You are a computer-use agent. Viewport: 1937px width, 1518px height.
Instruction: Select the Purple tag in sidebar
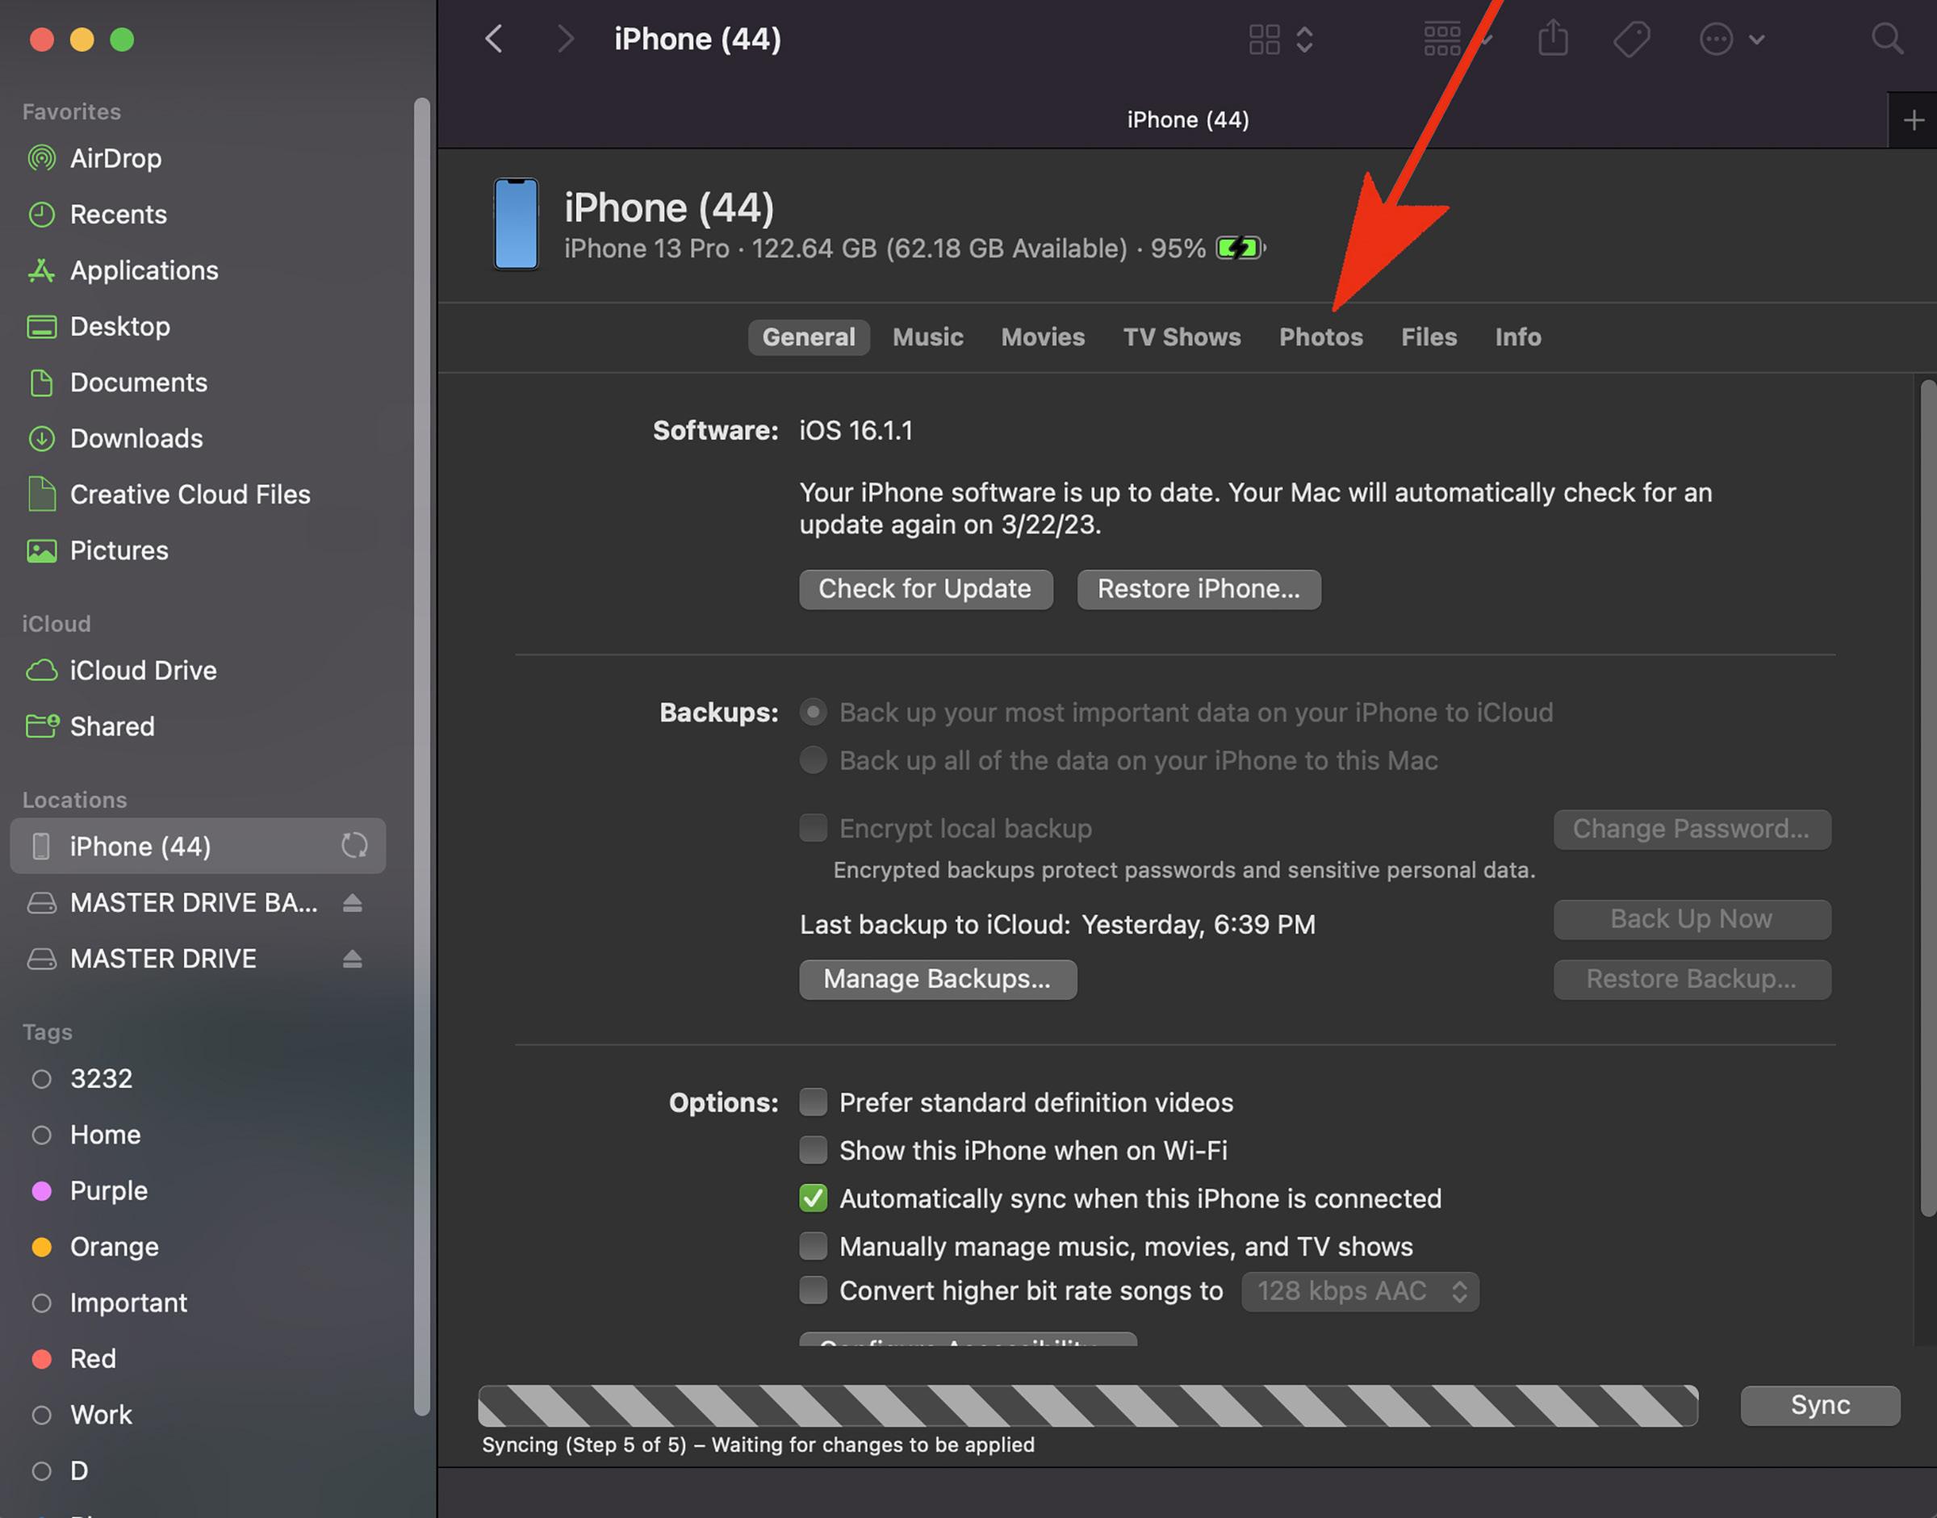point(108,1191)
